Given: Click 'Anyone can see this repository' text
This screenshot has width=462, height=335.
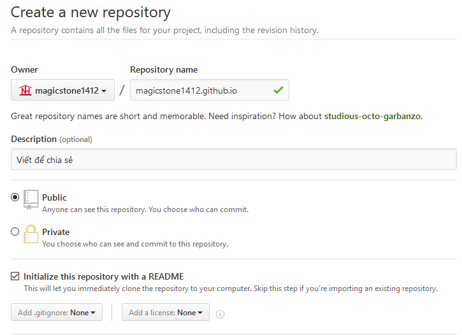Looking at the screenshot, I should tap(145, 210).
